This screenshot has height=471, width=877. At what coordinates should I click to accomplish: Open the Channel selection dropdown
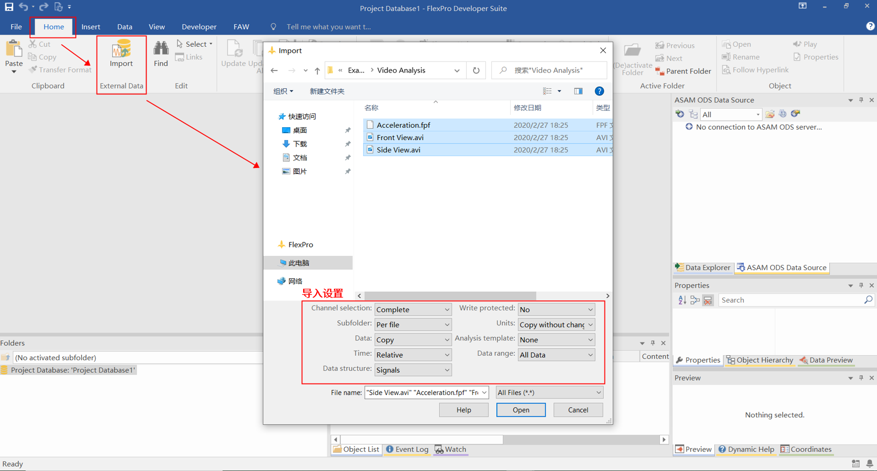click(413, 310)
